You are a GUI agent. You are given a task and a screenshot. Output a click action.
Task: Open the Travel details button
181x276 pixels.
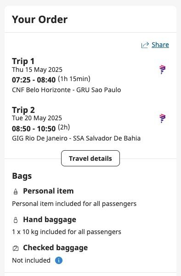90,159
